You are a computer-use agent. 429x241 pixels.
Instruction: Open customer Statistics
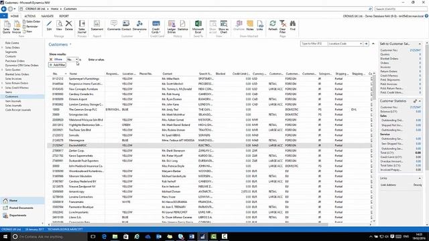183,25
